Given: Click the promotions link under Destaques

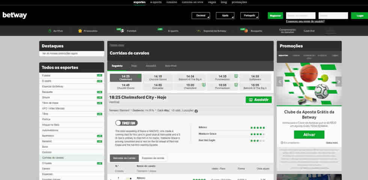Looking at the screenshot, I should [60, 53].
